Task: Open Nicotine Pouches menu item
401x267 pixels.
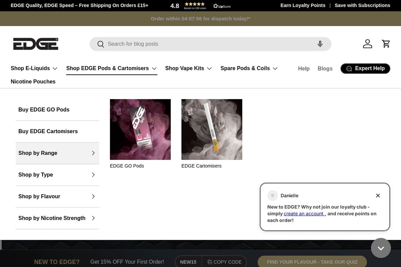Action: (x=33, y=81)
